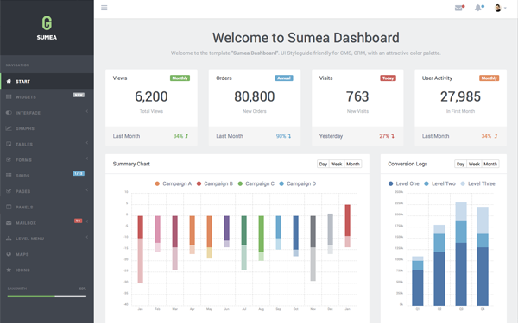The image size is (518, 323).
Task: Click the Pages edit icon
Action: tap(9, 191)
